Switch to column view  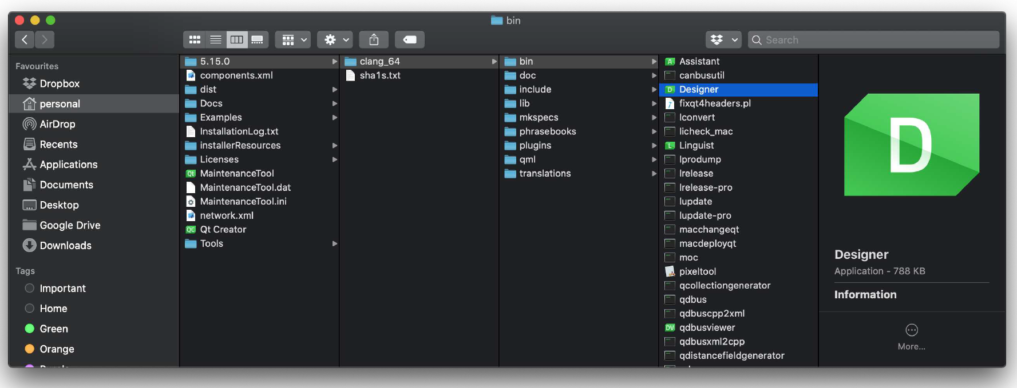tap(236, 39)
